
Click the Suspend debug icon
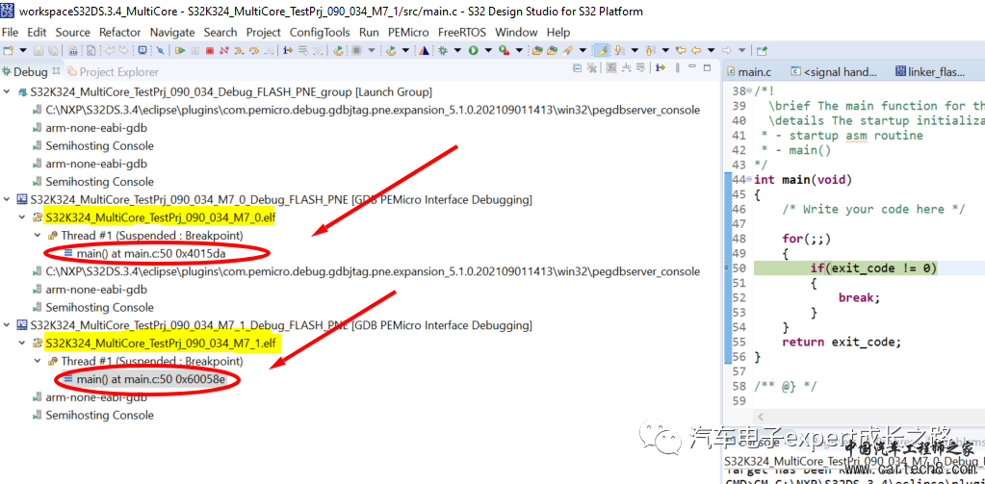click(x=194, y=50)
